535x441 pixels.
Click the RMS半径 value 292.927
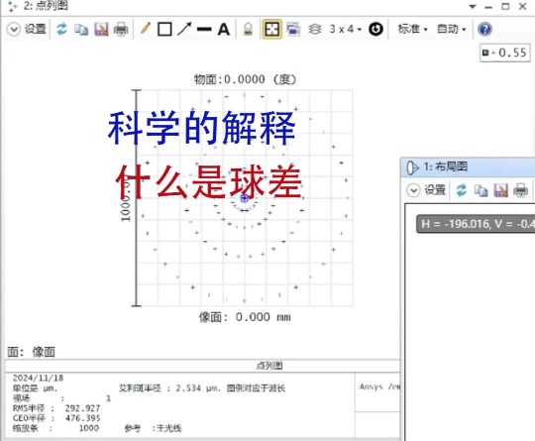[82, 408]
